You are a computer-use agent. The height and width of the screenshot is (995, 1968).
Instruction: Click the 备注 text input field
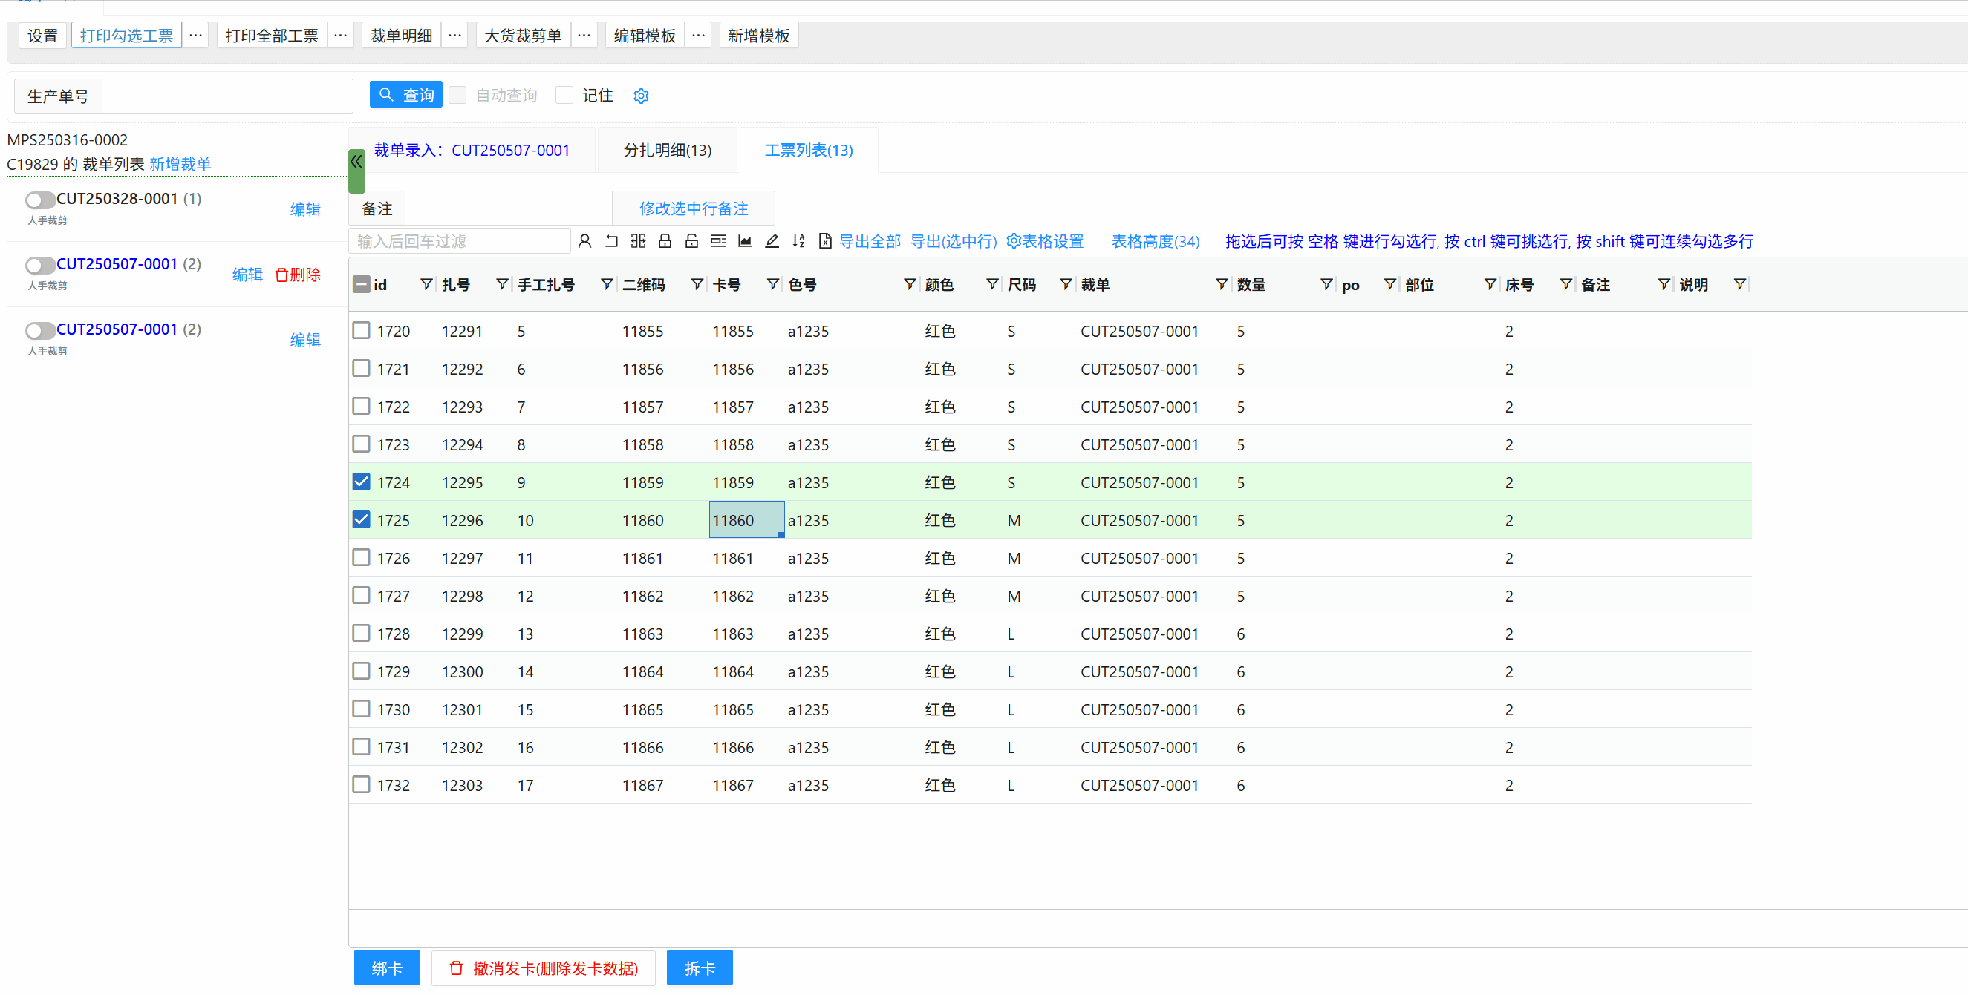tap(508, 208)
